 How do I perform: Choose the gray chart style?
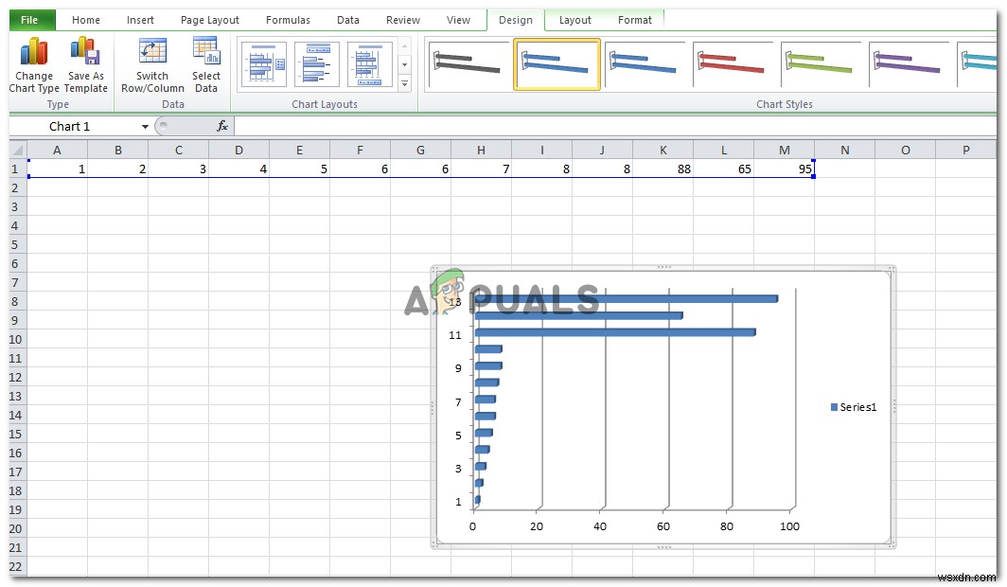(x=468, y=64)
